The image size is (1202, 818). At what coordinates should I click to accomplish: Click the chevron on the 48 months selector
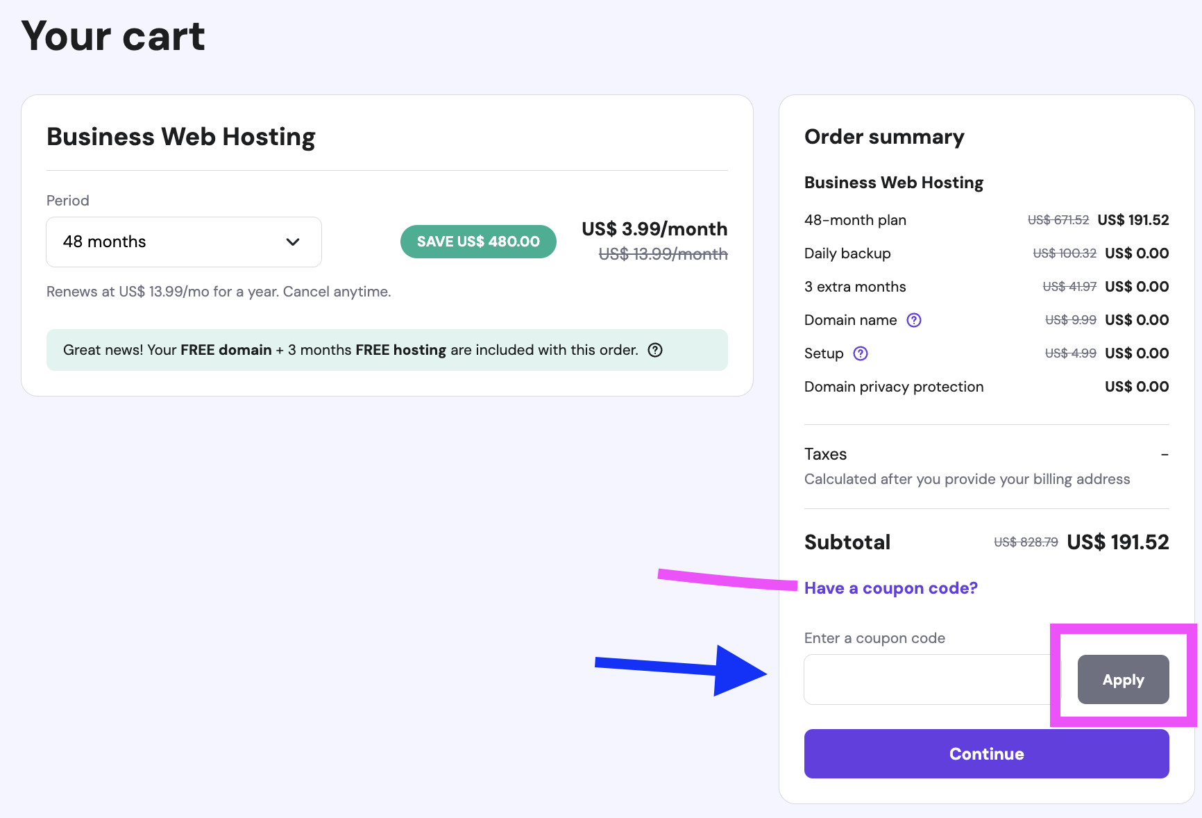tap(292, 242)
